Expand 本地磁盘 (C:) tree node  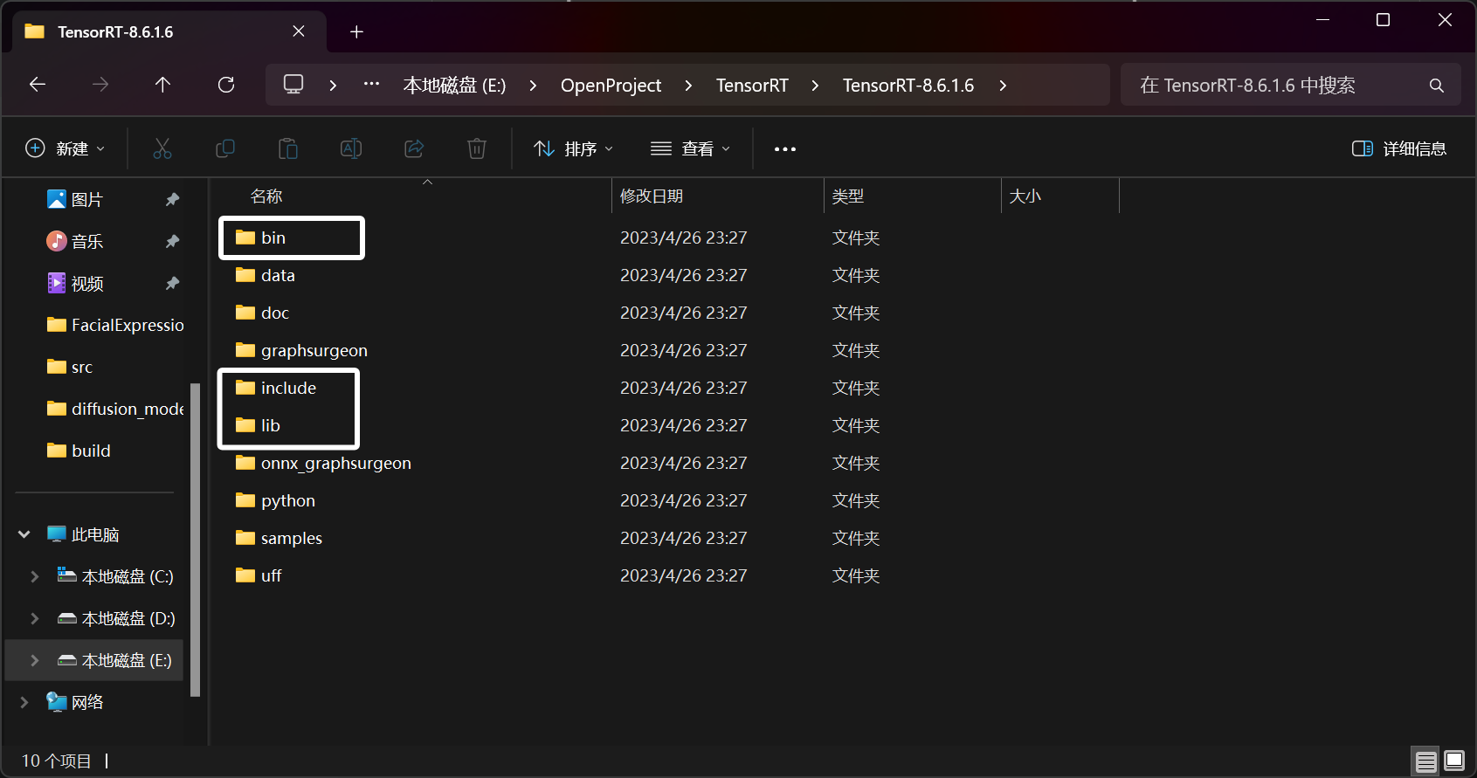[x=35, y=576]
